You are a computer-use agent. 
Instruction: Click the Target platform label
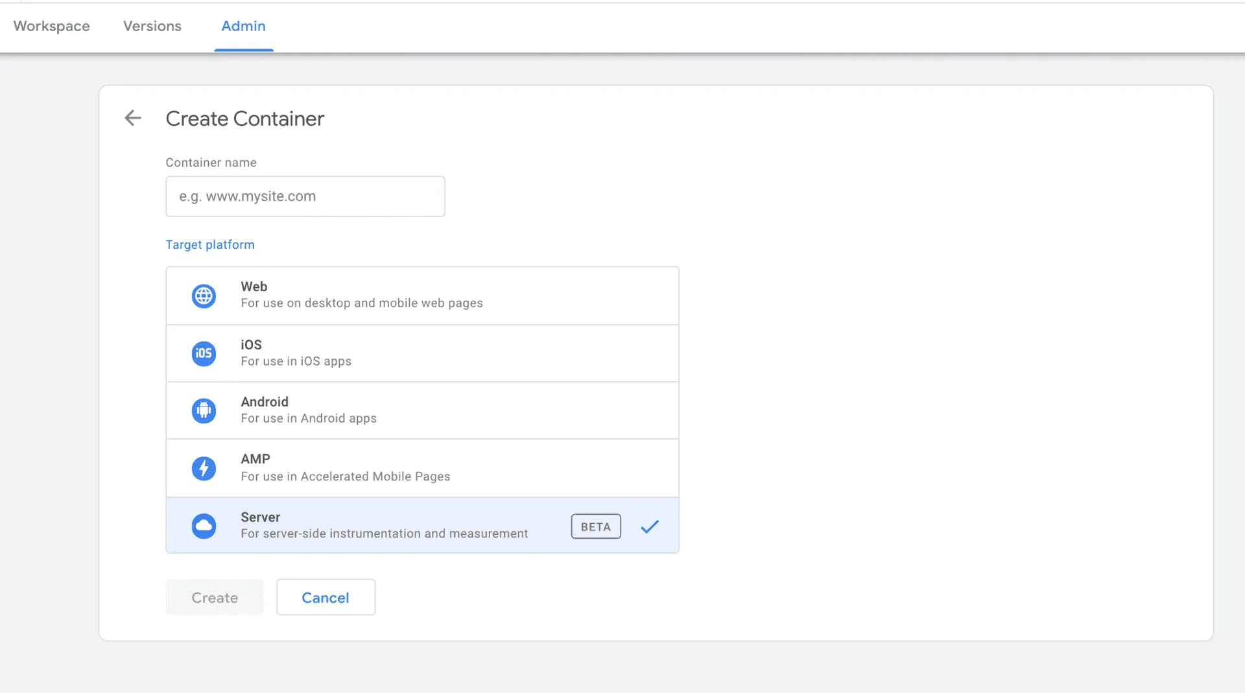click(210, 244)
